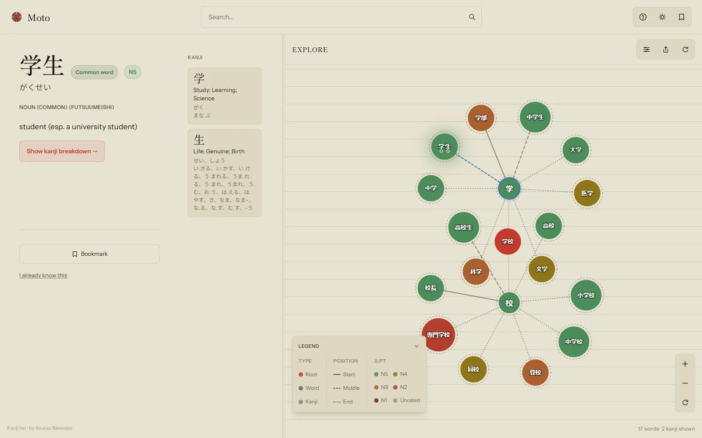
Task: Zoom in with the plus button
Action: point(685,364)
